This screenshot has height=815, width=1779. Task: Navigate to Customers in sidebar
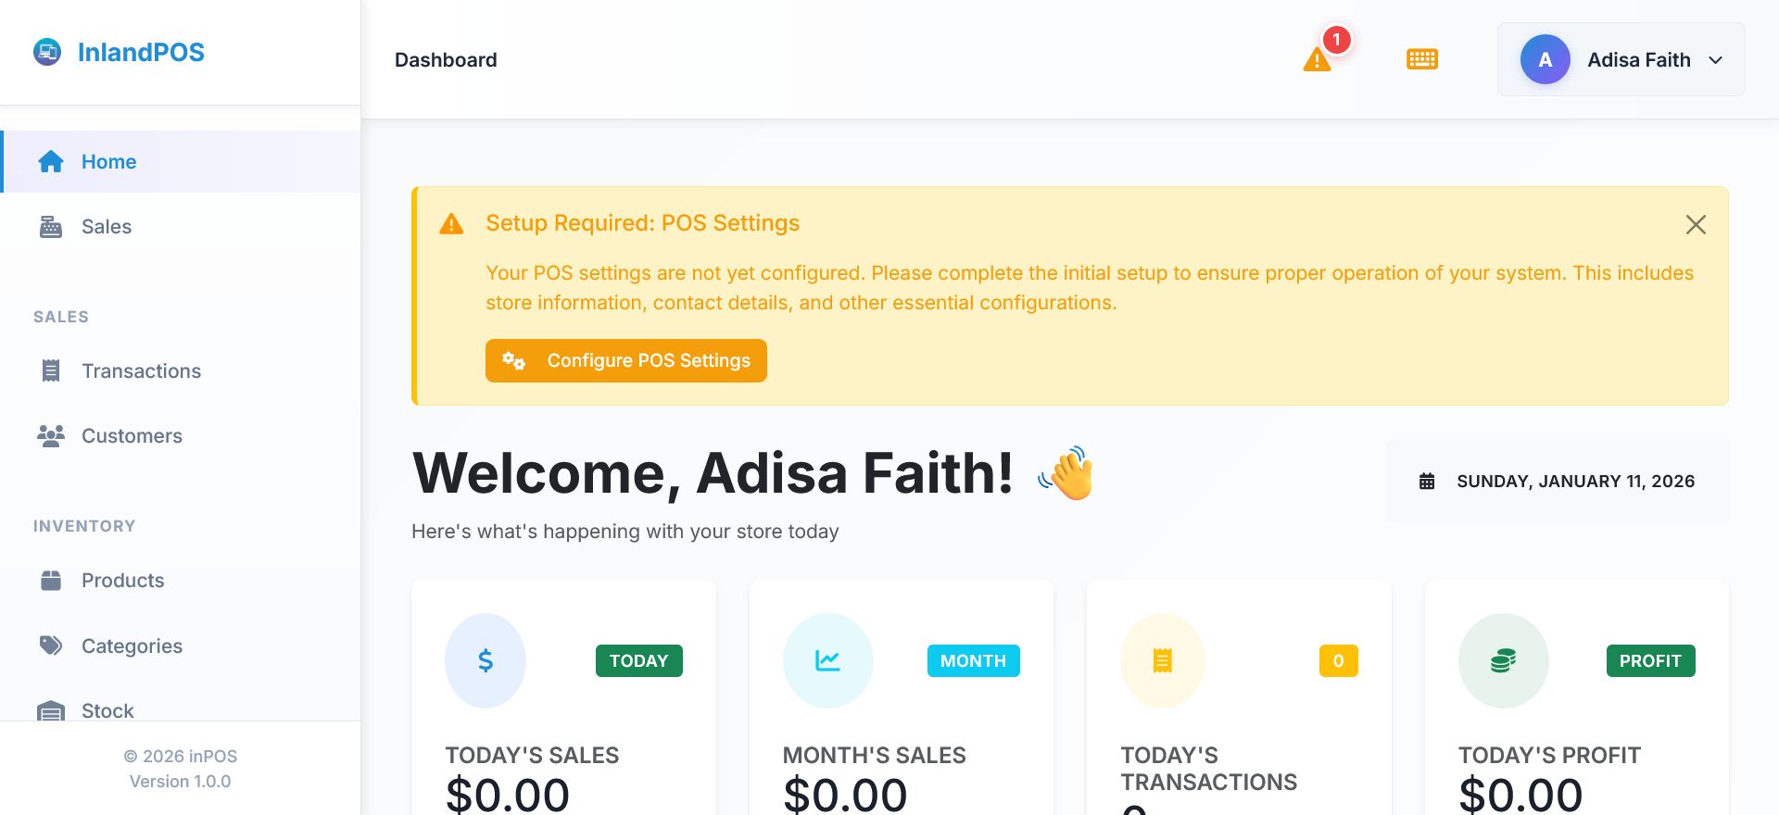pyautogui.click(x=132, y=436)
